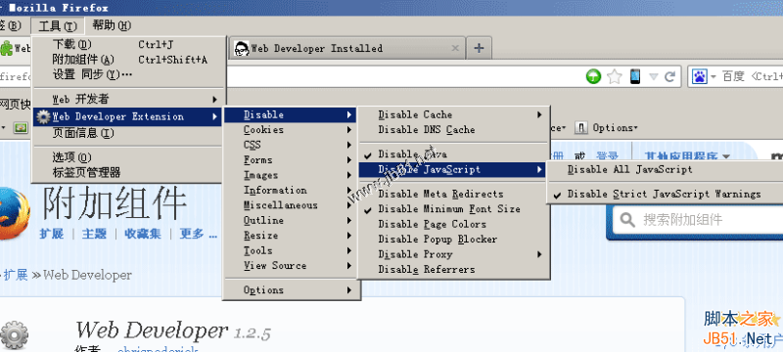Toggle Disable Minimum Font Size option
The height and width of the screenshot is (352, 783).
pos(454,209)
